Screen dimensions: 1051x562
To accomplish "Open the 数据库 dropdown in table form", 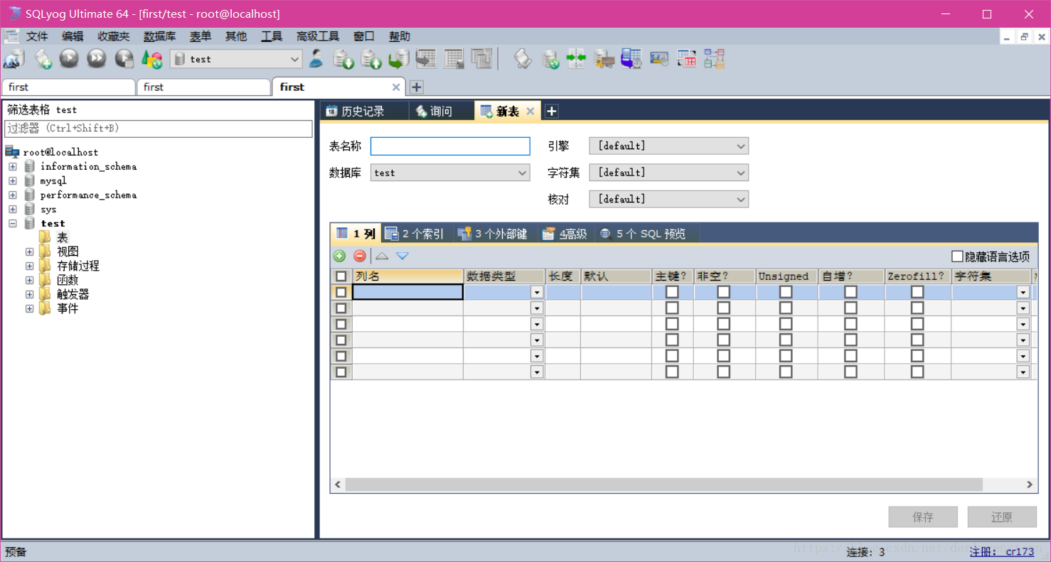I will click(450, 173).
